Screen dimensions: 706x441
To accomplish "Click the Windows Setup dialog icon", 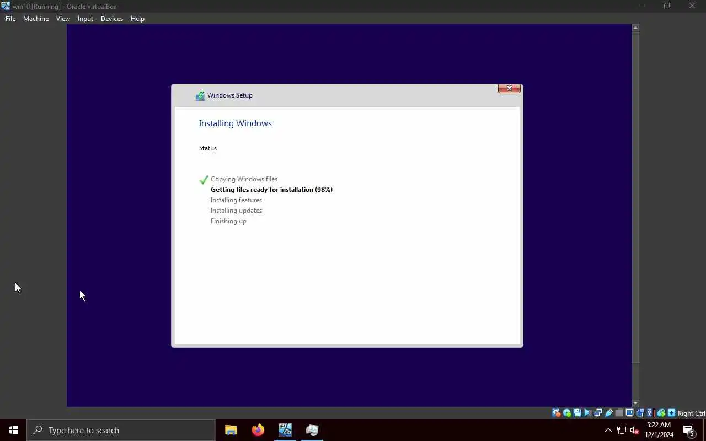I will click(200, 96).
